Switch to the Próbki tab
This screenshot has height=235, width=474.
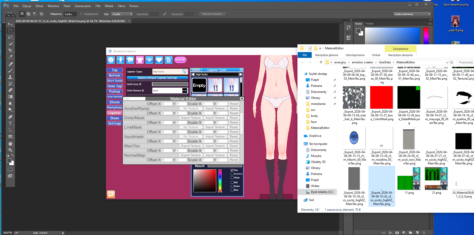(x=369, y=24)
